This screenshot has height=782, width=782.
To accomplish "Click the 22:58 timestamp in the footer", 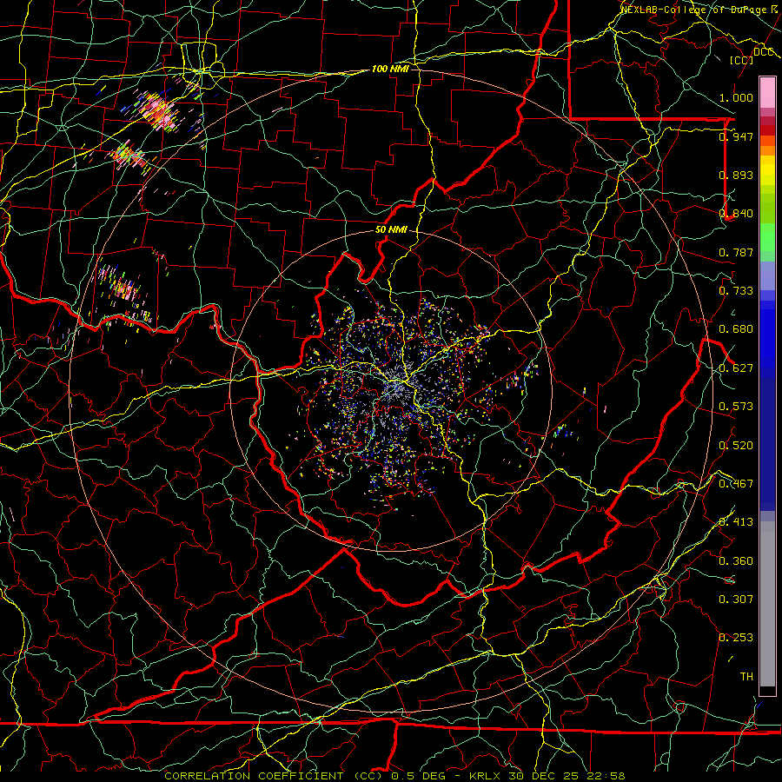I will coord(606,776).
